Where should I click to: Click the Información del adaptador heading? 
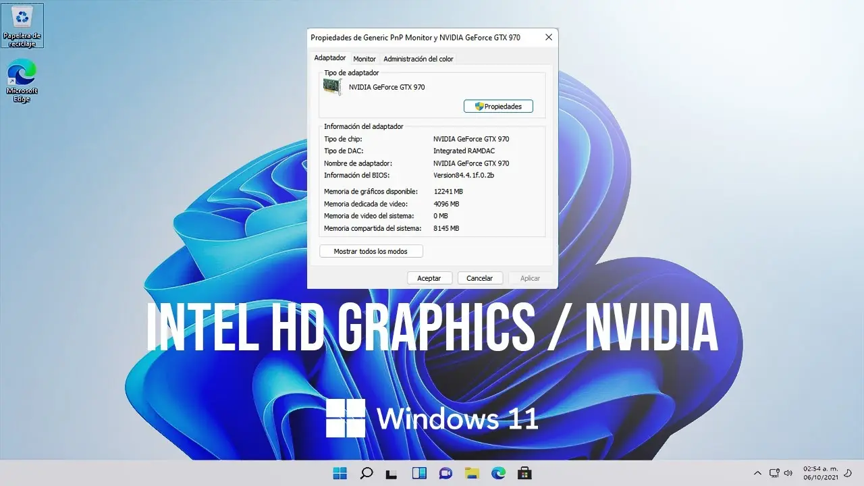pyautogui.click(x=364, y=126)
